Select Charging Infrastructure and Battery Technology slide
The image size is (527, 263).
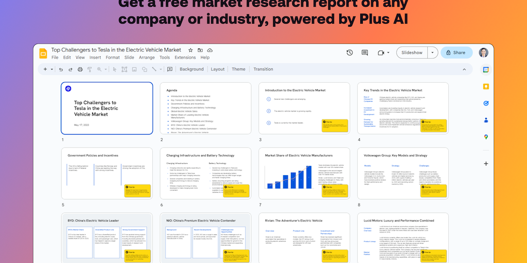click(x=205, y=174)
